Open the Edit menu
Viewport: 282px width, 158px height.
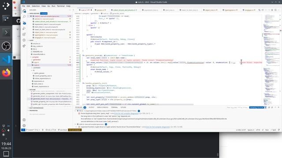coord(28,6)
